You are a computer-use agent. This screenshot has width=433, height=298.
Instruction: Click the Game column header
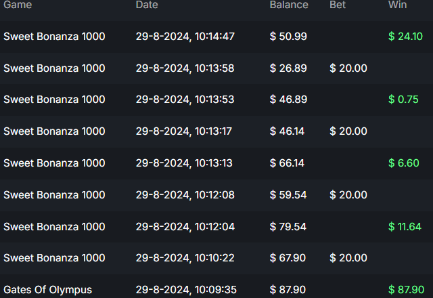tap(18, 5)
